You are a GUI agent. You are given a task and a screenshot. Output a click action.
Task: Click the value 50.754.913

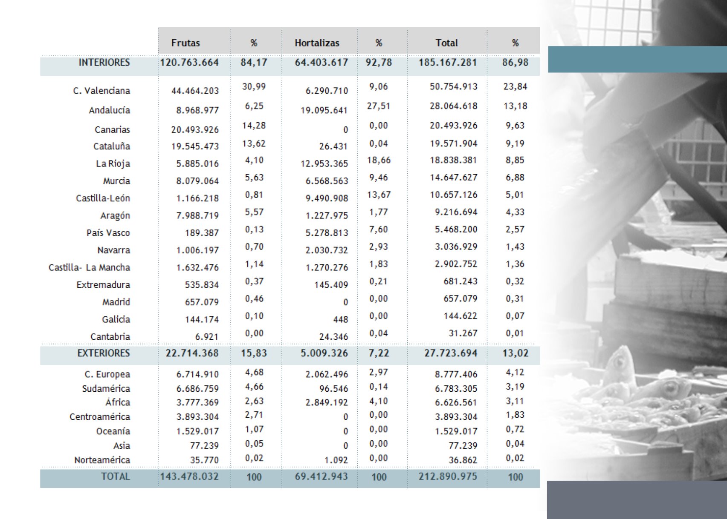[x=453, y=86]
